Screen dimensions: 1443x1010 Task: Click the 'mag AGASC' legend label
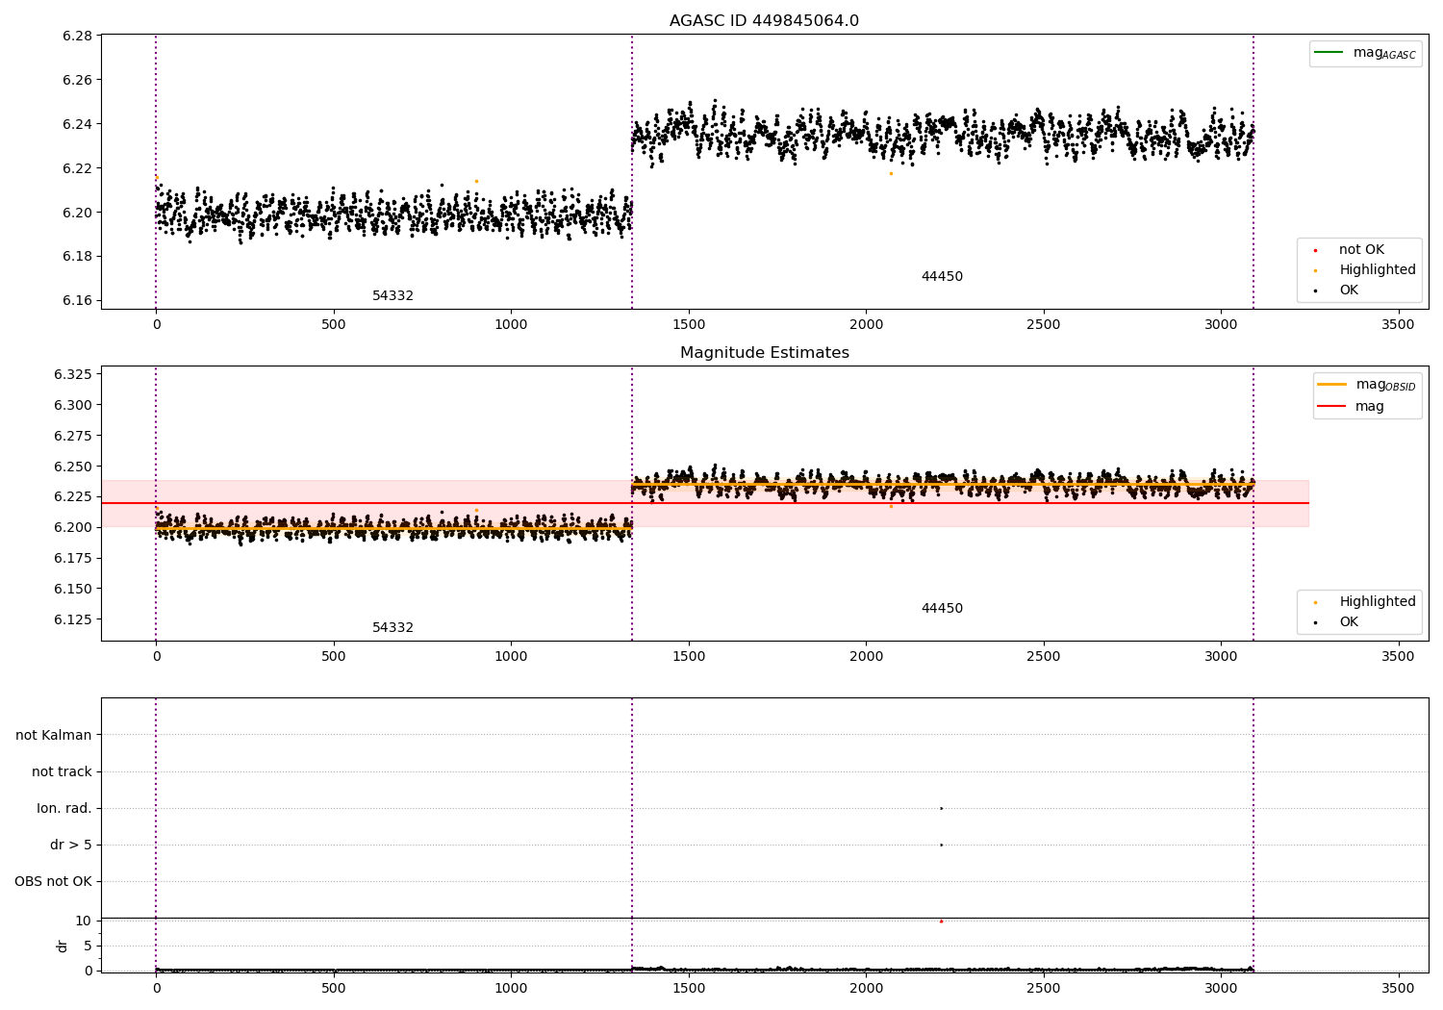coord(1384,53)
